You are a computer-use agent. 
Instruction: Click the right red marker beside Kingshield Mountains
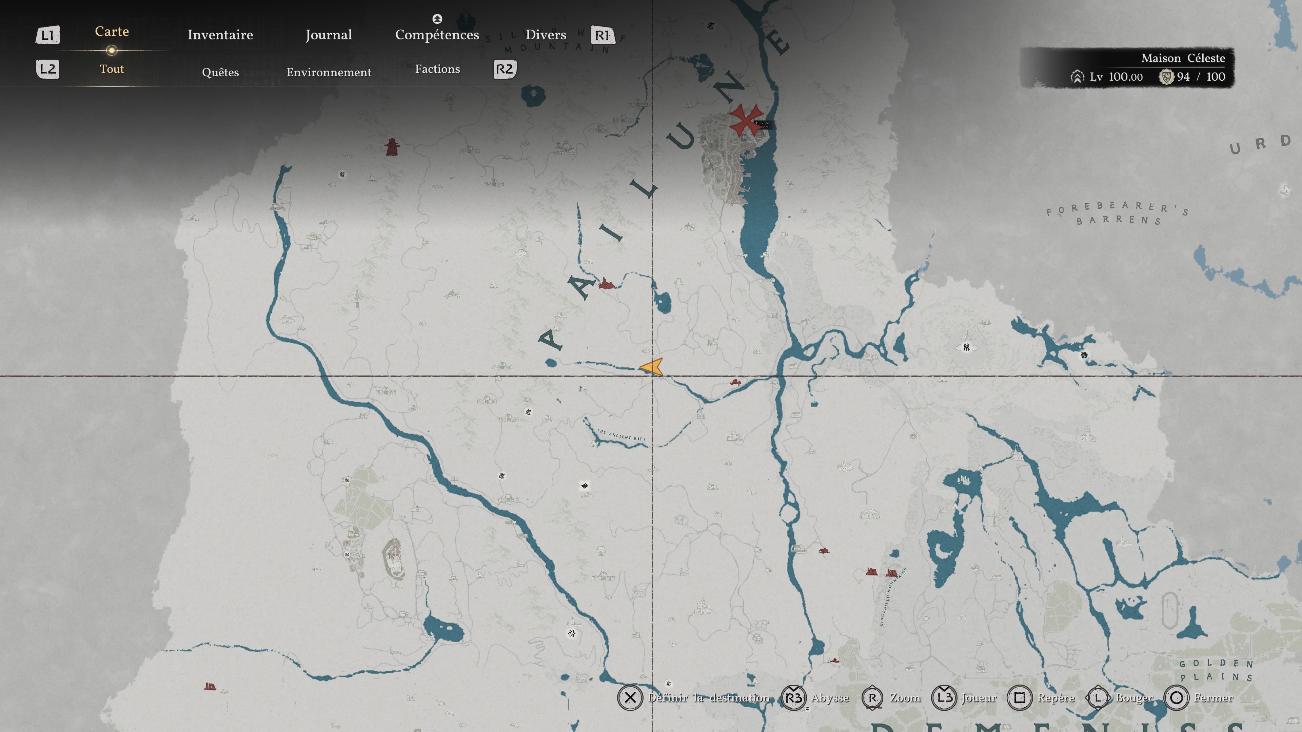pyautogui.click(x=892, y=572)
